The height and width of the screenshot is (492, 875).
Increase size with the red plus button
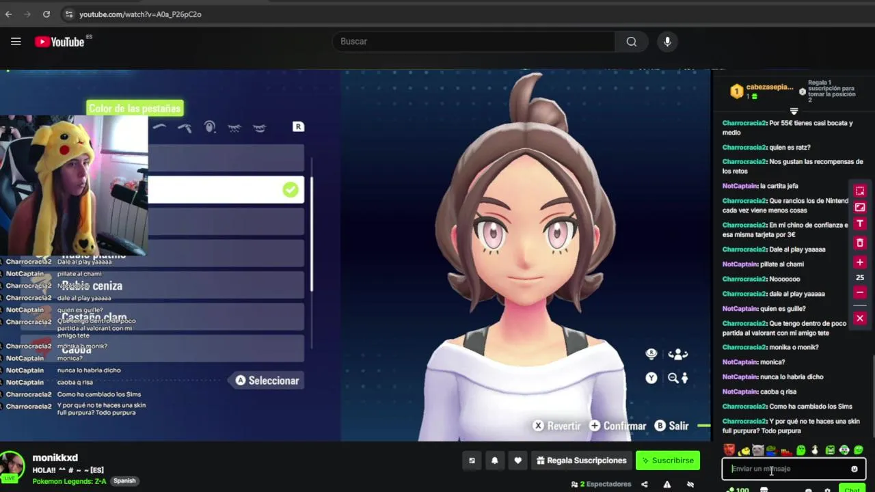coord(860,262)
